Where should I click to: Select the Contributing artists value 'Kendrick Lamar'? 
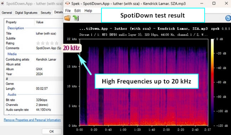tap(46, 60)
